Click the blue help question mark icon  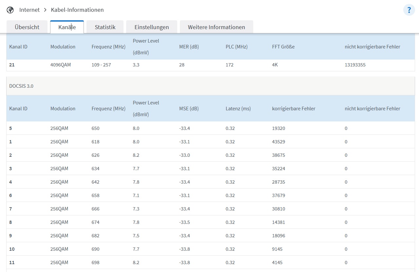coord(409,10)
